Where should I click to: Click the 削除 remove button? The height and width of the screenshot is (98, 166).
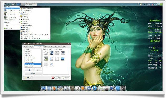(33, 73)
